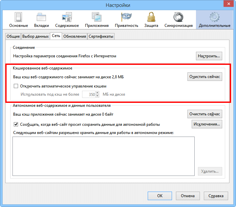The image size is (236, 207).
Task: Select the Дополнительные gear panel
Action: point(214,20)
